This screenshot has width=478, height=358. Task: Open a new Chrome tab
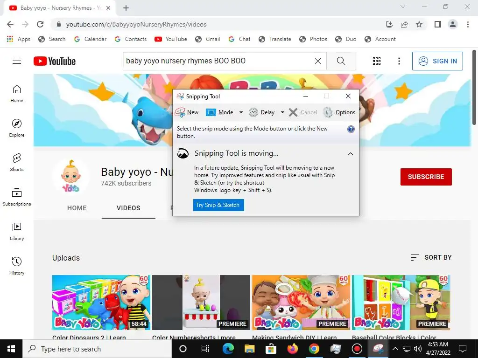(x=126, y=8)
